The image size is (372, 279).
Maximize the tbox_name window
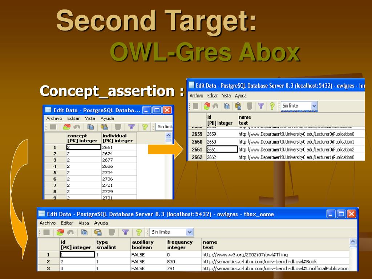coord(341,214)
